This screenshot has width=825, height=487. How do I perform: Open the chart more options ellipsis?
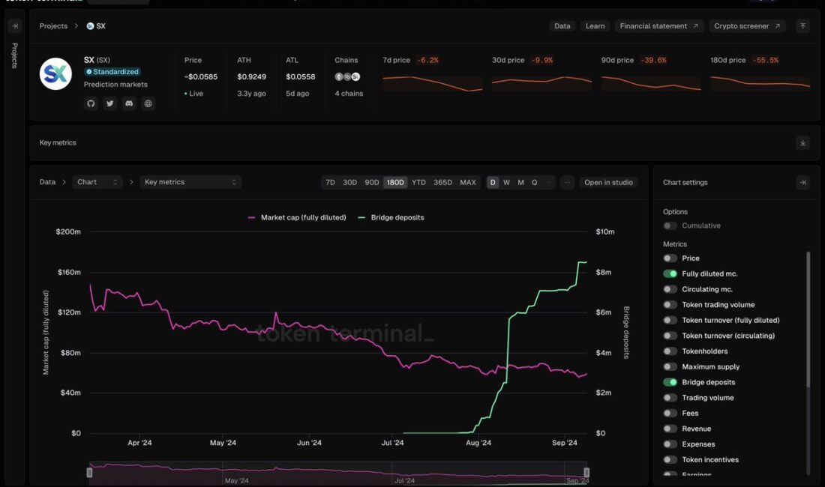click(x=567, y=182)
